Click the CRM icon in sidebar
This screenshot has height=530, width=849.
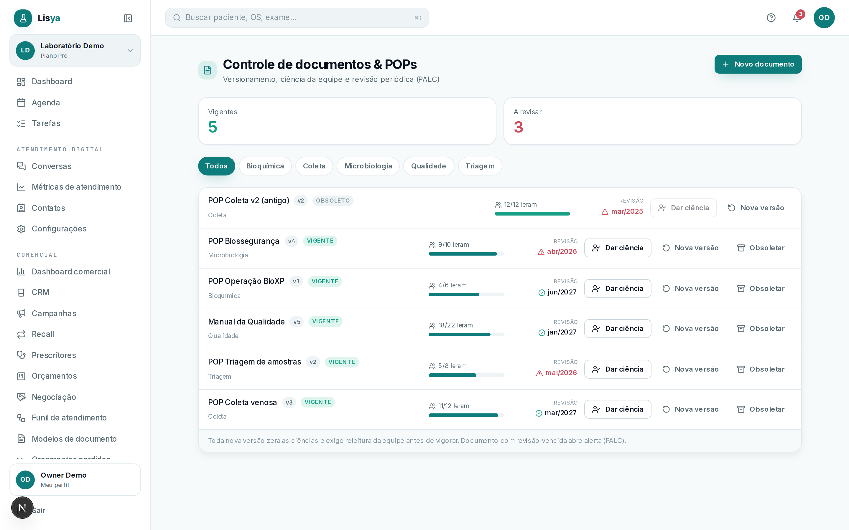22,292
